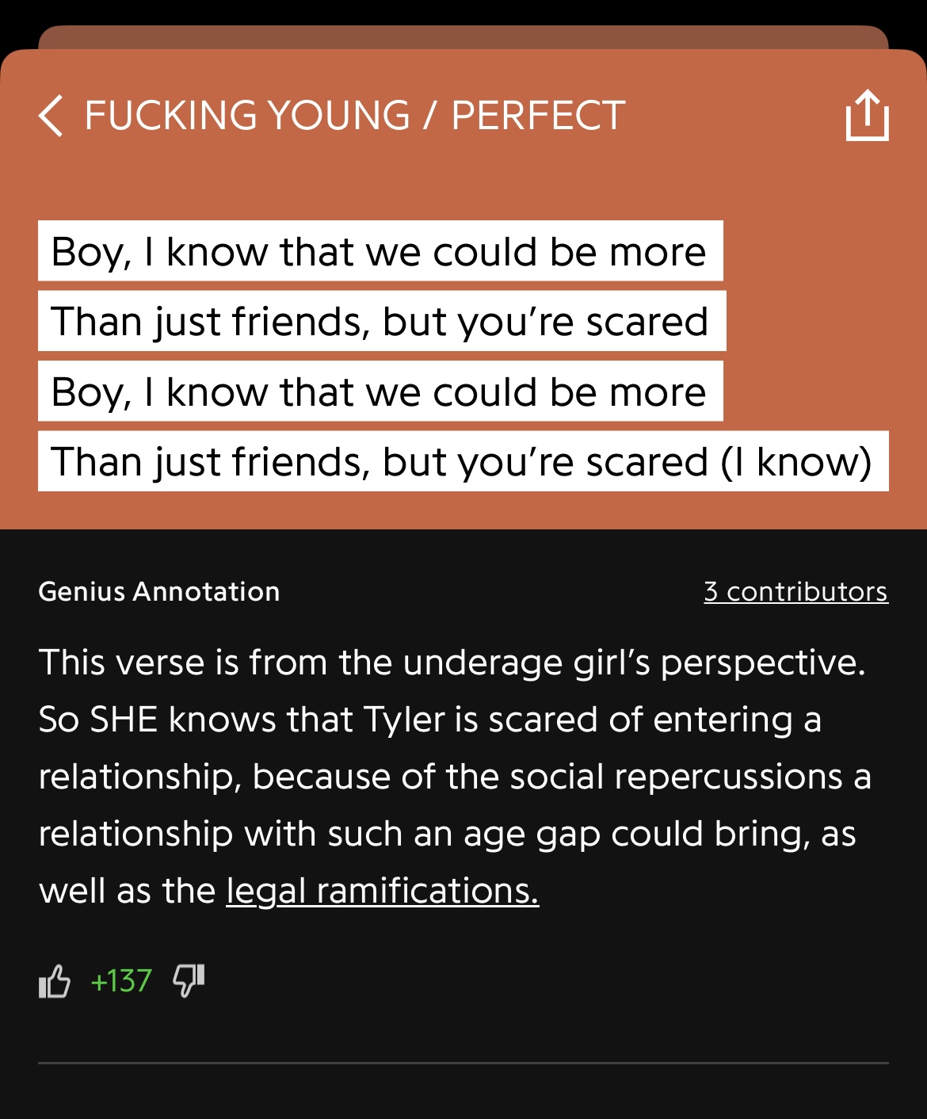
Task: Click the divider line below the votes
Action: (463, 1063)
